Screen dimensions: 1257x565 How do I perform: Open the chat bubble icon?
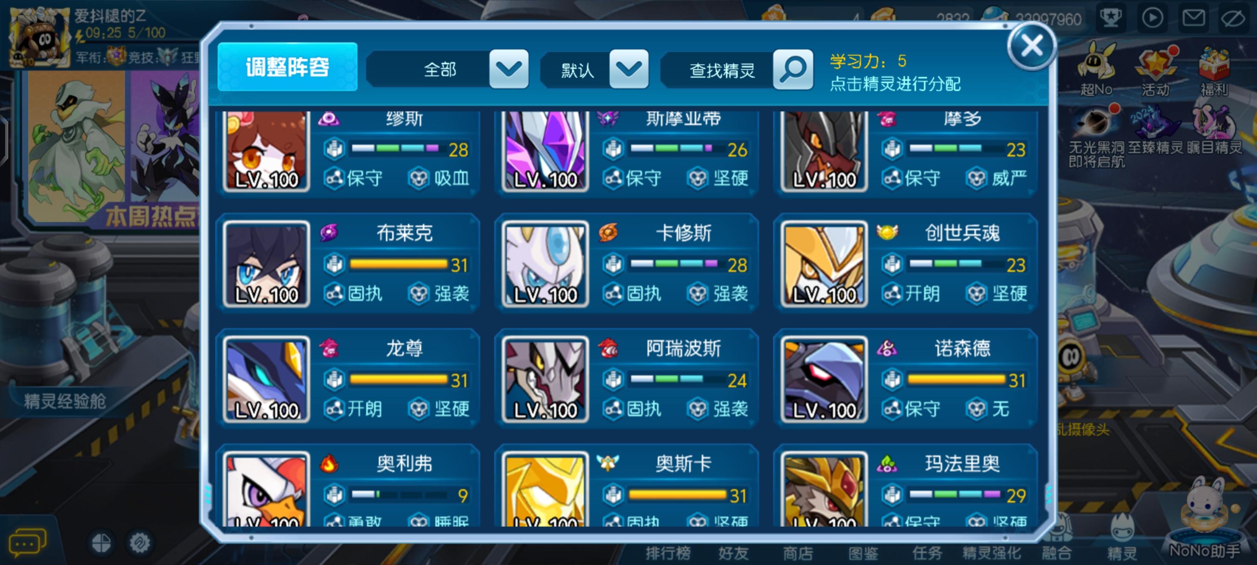[x=27, y=541]
